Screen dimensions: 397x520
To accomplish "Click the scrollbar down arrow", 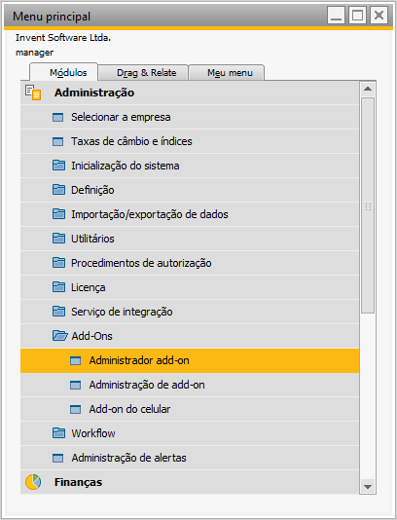I will (x=368, y=487).
